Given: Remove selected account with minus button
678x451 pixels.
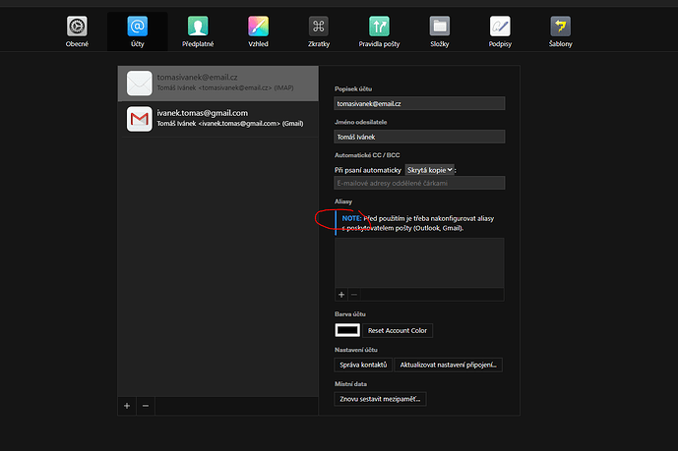Looking at the screenshot, I should (x=146, y=406).
